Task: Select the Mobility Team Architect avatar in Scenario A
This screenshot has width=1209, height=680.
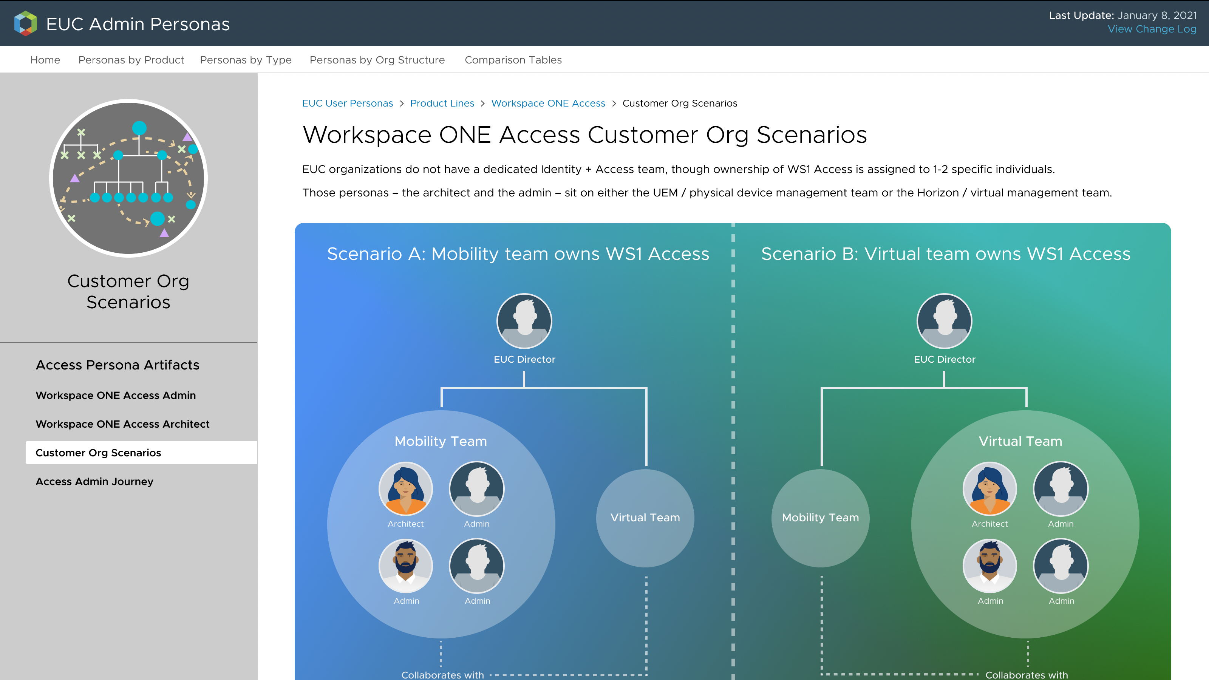Action: tap(405, 488)
